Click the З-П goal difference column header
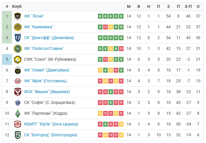This screenshot has height=143, width=206. (x=188, y=6)
